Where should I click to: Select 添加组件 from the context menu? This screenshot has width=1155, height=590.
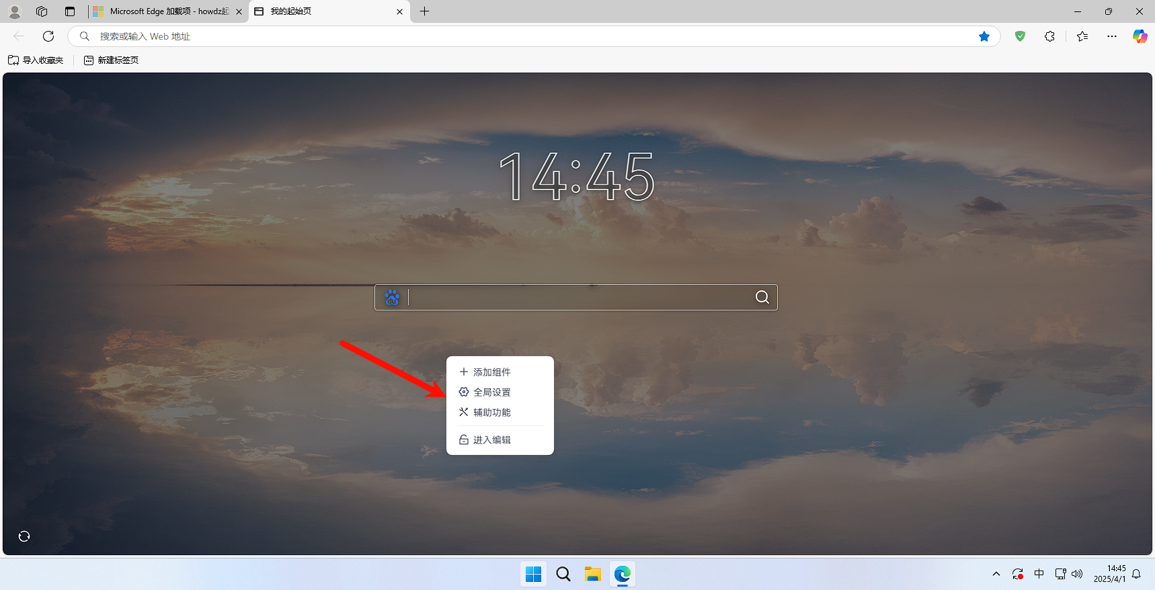coord(500,372)
